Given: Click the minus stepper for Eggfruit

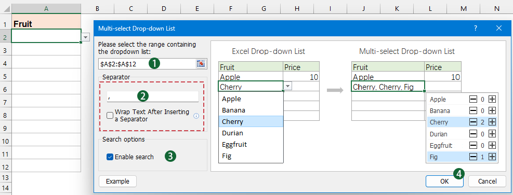Looking at the screenshot, I should pyautogui.click(x=473, y=145).
